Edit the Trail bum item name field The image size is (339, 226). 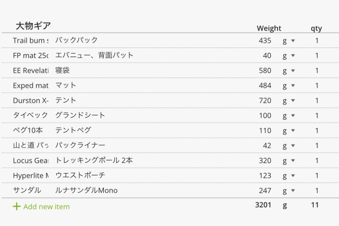[30, 41]
